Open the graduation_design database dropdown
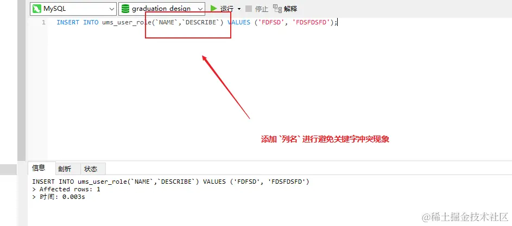512x226 pixels. coord(162,9)
